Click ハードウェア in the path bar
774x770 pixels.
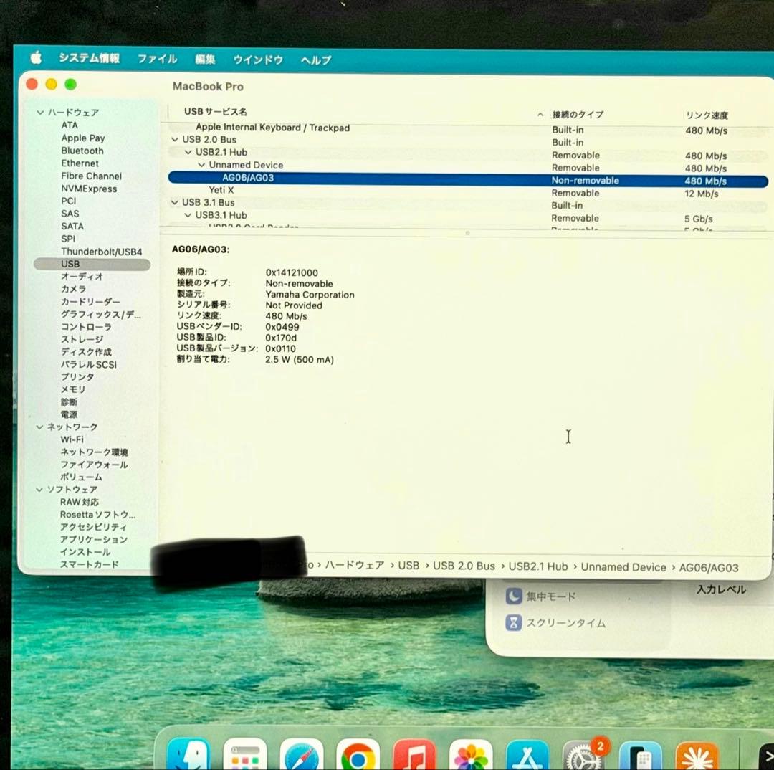[355, 566]
